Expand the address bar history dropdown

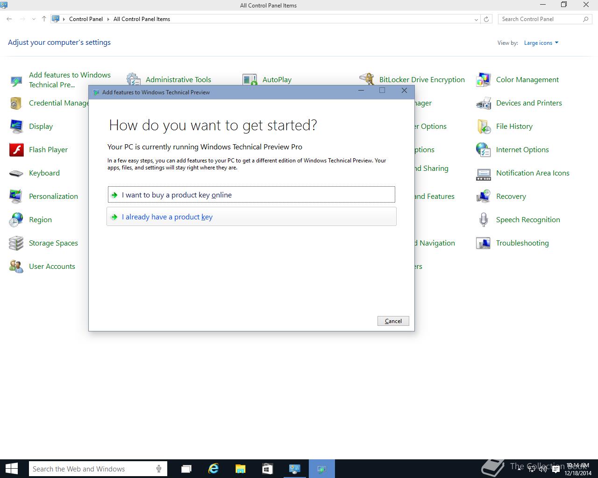tap(476, 19)
